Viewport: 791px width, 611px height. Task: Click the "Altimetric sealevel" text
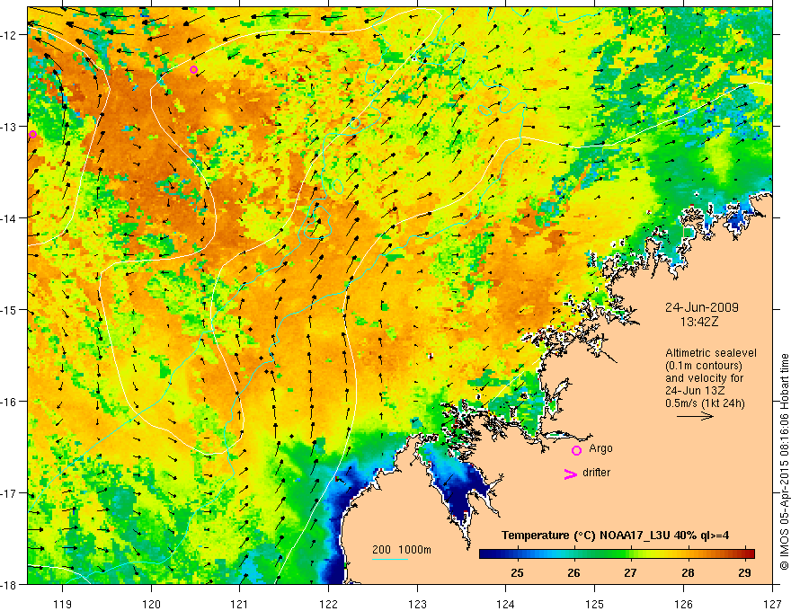[711, 353]
